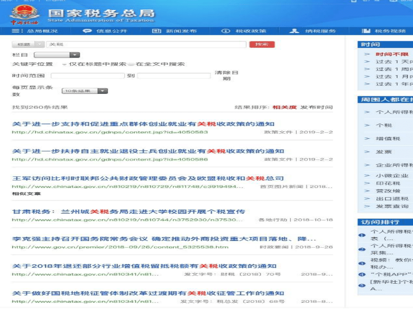Click the 增值税 popular search term
413x309 pixels.
[x=388, y=138]
